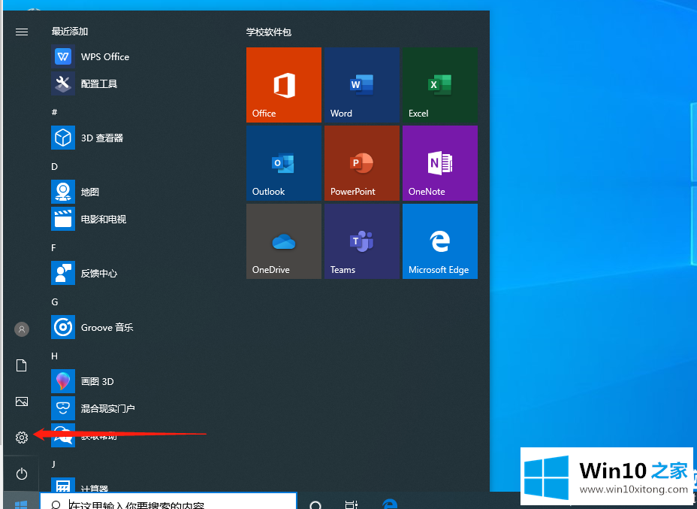Click the 最近添加 section header

tap(70, 32)
